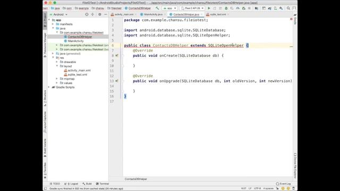Click the 4 spaces indent setting

(x=268, y=189)
